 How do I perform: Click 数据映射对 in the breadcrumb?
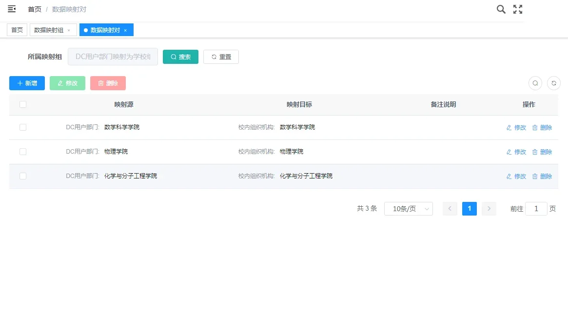click(x=69, y=9)
